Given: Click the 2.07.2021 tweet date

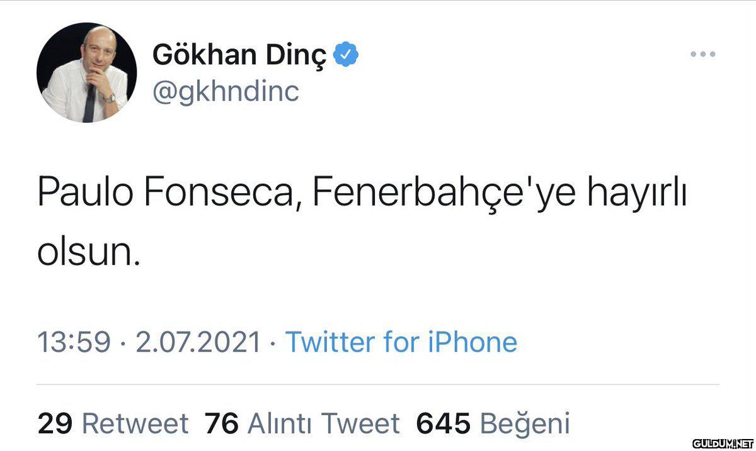Looking at the screenshot, I should click(198, 343).
